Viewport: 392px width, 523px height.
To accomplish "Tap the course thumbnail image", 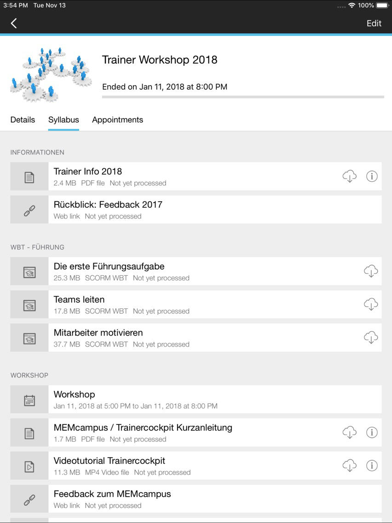I will [x=51, y=75].
